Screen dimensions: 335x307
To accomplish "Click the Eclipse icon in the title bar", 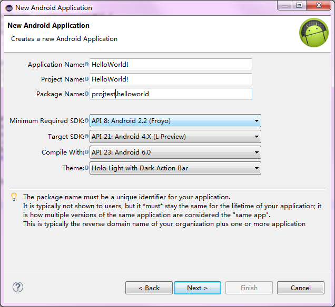I will pyautogui.click(x=9, y=8).
